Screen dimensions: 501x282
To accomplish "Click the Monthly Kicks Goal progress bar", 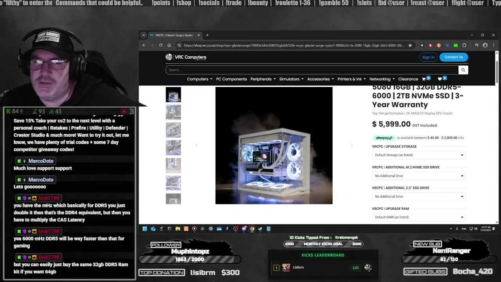I will coord(323,244).
